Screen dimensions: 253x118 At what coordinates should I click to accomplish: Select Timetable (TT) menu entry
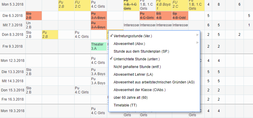pyautogui.click(x=154, y=105)
